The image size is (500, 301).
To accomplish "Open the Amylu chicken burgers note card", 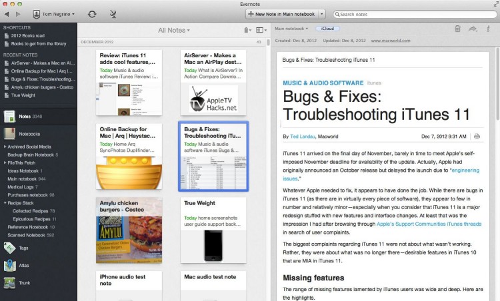I will point(129,230).
